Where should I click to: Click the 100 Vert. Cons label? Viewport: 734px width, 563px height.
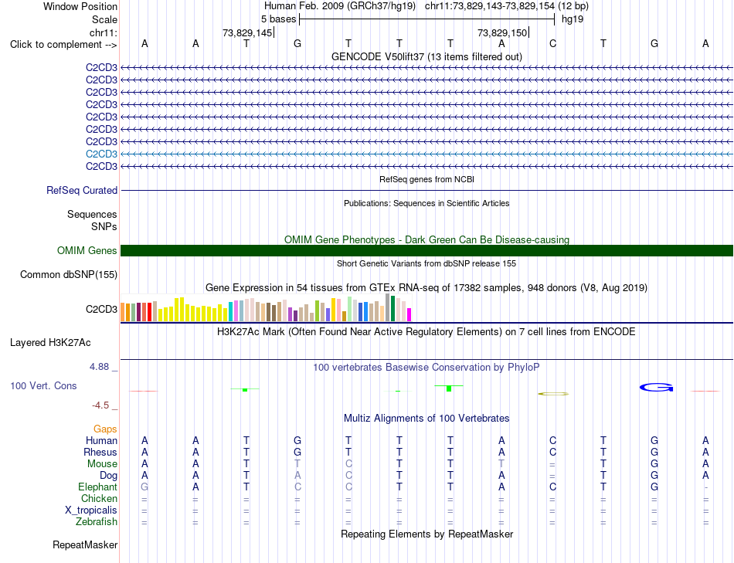pos(43,385)
